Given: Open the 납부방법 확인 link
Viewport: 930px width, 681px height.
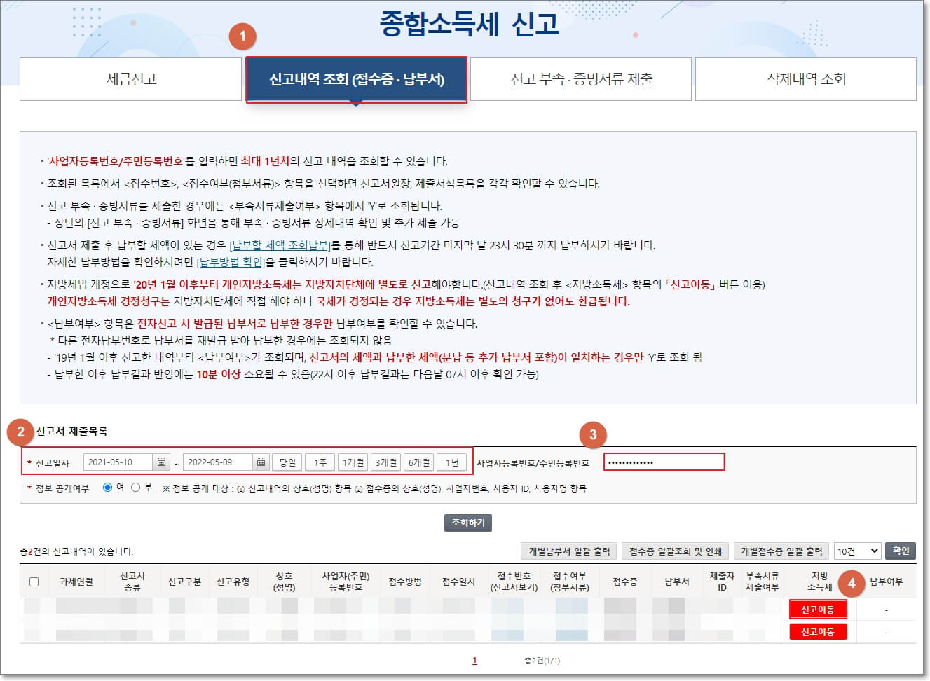Looking at the screenshot, I should [231, 262].
